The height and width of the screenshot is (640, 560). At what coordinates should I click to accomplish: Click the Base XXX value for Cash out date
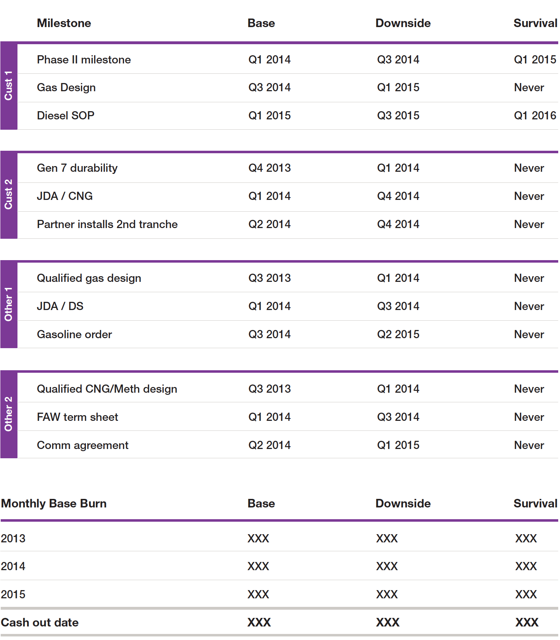[259, 623]
